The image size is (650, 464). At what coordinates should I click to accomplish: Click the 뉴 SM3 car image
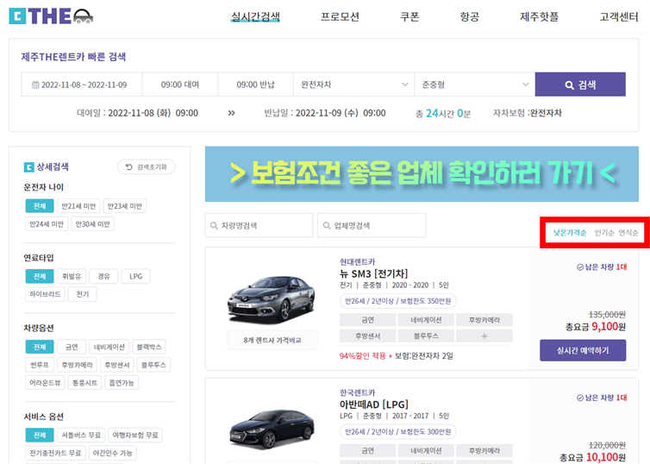272,299
